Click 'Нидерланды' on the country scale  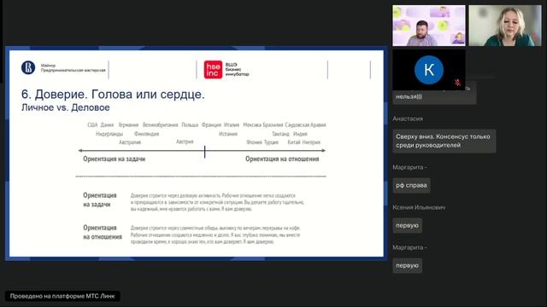pyautogui.click(x=109, y=134)
